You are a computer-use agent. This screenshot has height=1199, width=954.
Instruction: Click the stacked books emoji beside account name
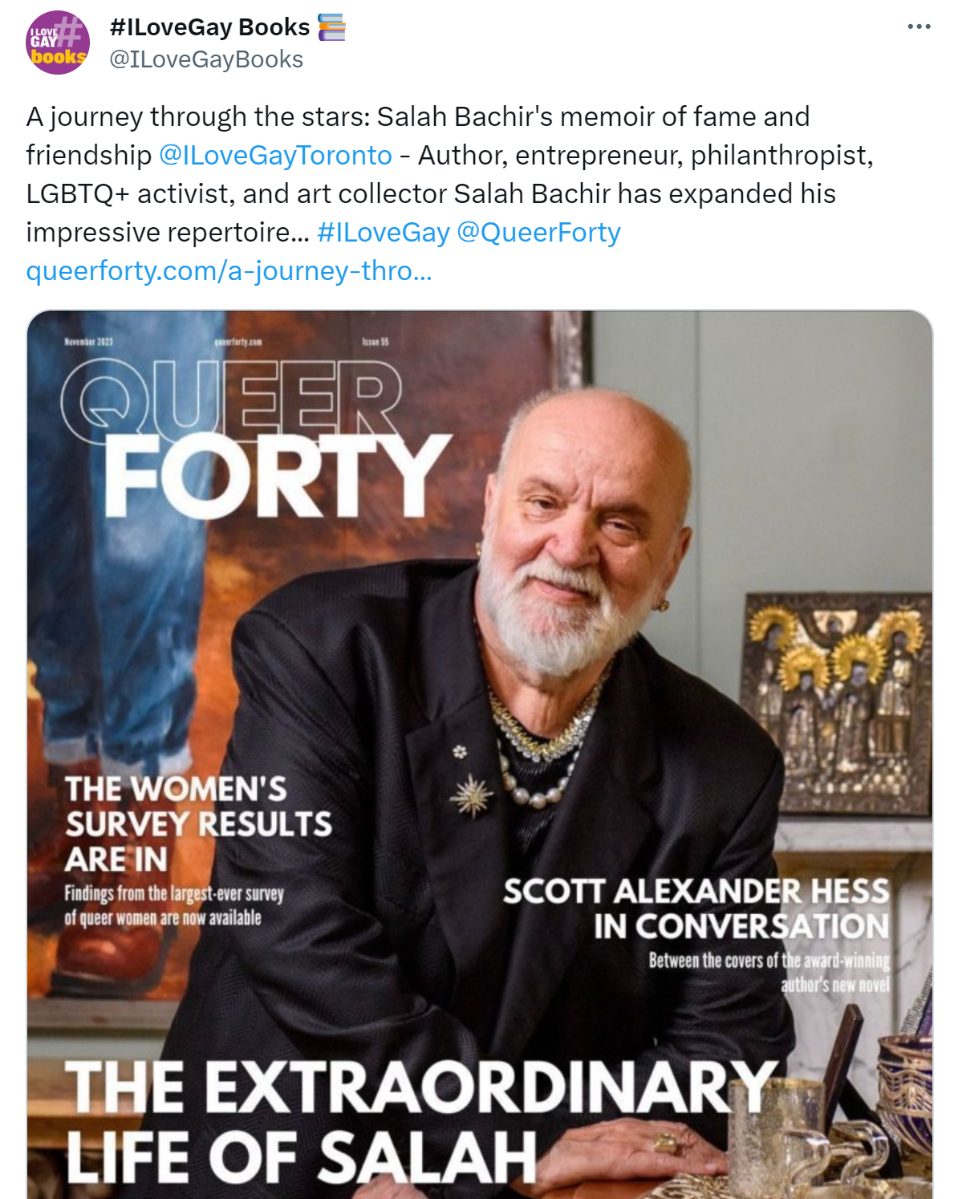pyautogui.click(x=331, y=27)
